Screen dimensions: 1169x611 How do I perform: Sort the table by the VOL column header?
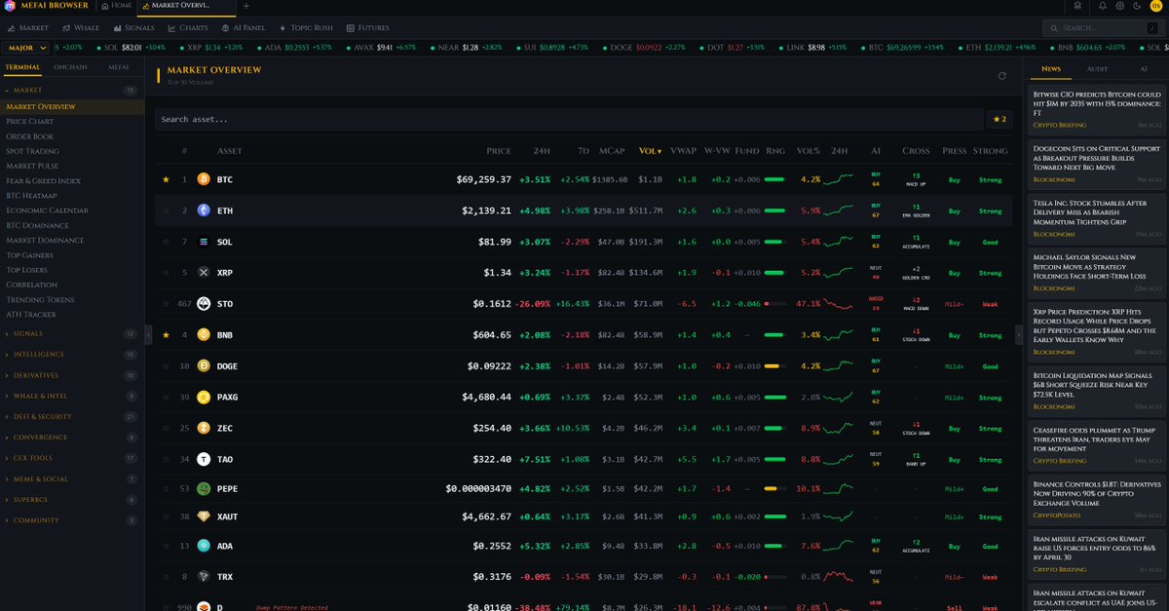coord(650,151)
